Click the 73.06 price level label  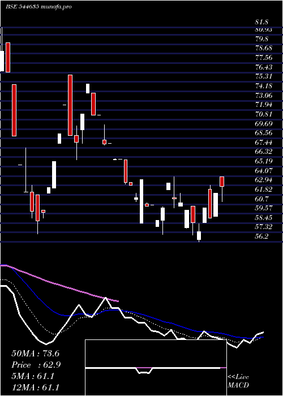[264, 96]
